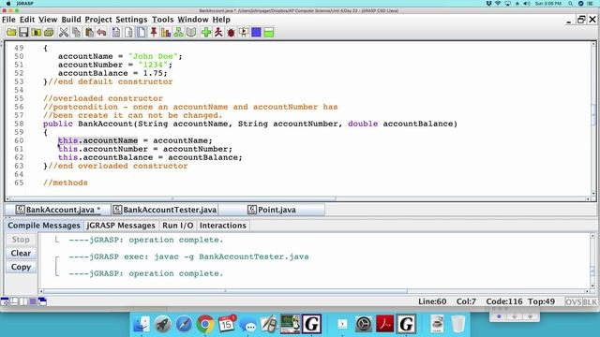Open Adobe Acrobat from the Dock
Viewport: 600px width, 337px height.
pyautogui.click(x=385, y=325)
